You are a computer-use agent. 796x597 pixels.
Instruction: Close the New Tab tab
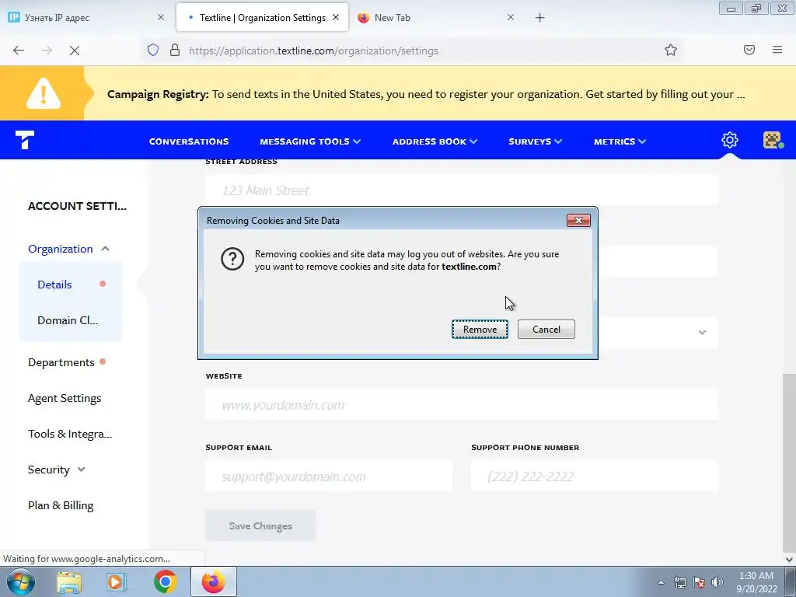tap(511, 17)
